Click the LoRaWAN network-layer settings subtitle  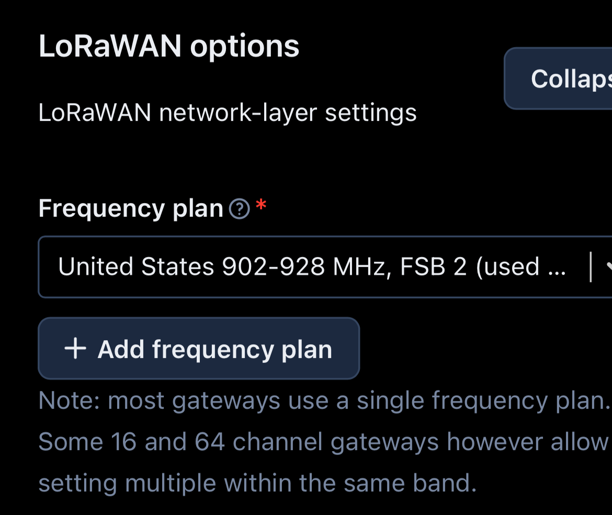(x=228, y=113)
